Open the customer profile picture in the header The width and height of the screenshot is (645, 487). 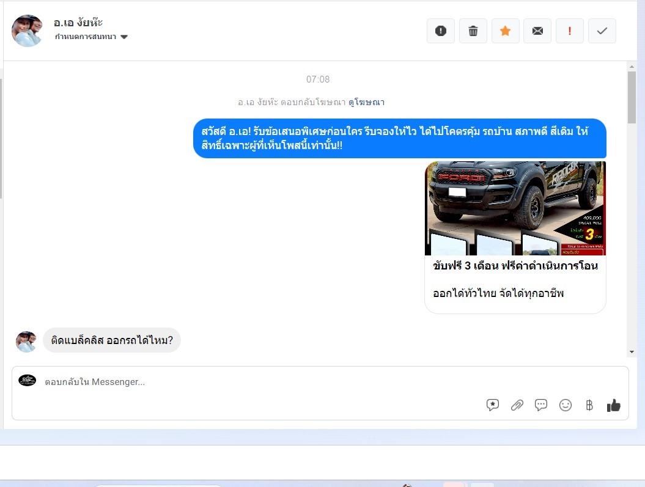(28, 31)
